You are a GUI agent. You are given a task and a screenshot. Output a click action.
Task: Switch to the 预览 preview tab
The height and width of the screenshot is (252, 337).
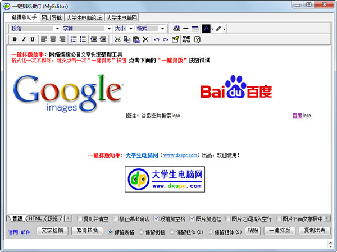(x=52, y=218)
